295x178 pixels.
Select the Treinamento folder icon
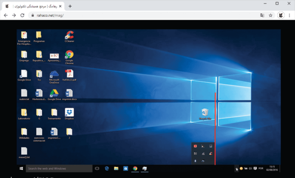pyautogui.click(x=54, y=114)
